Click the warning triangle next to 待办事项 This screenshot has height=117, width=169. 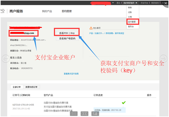tap(91, 28)
